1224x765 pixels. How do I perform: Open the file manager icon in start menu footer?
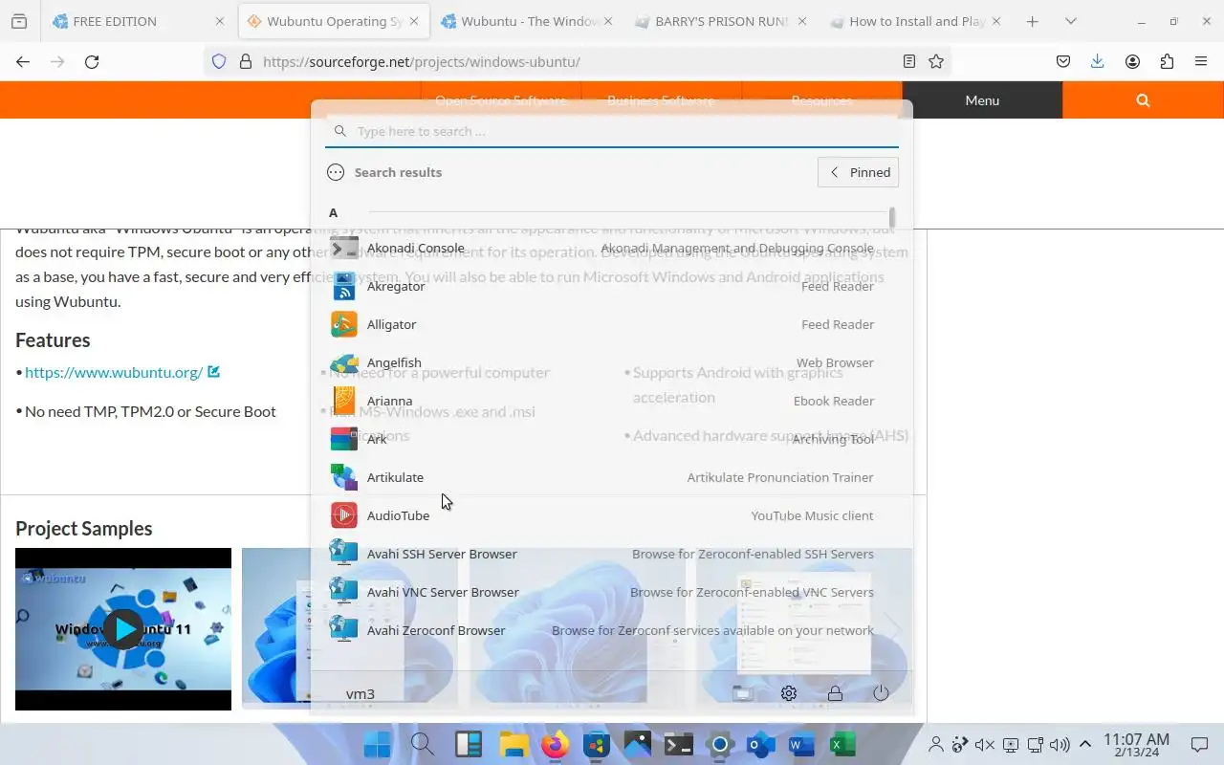743,693
